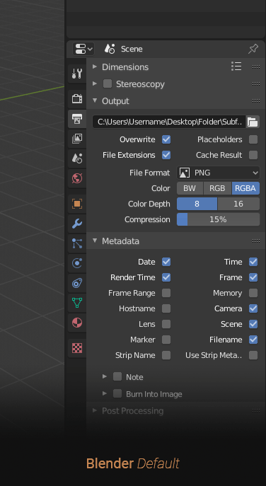Open the Render properties tab
The image size is (266, 486).
[x=77, y=99]
